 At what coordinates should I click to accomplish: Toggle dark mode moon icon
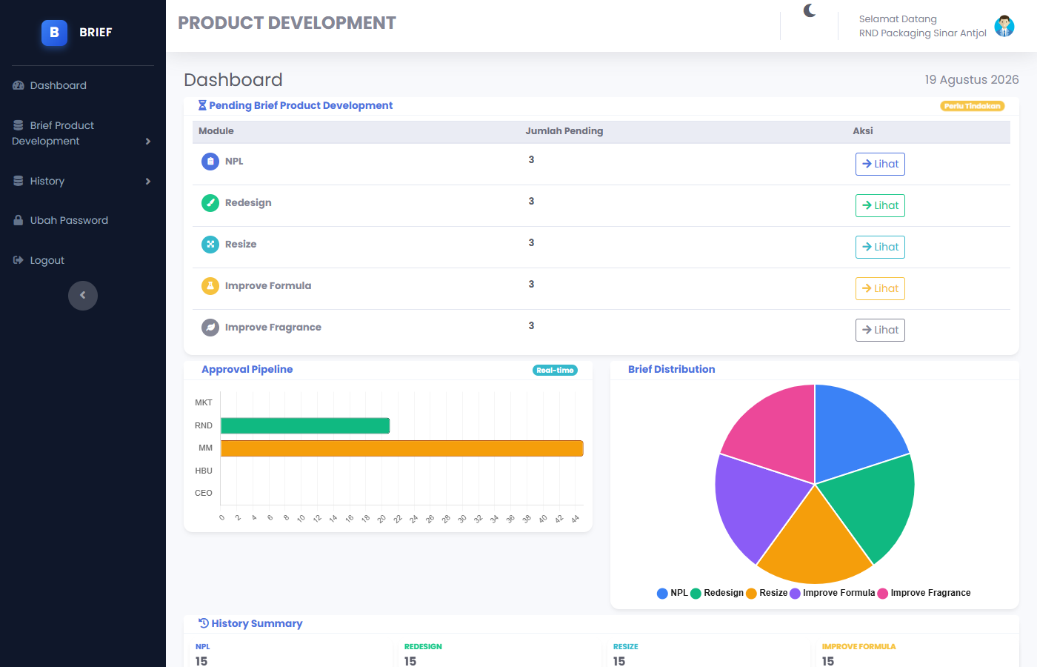point(810,10)
